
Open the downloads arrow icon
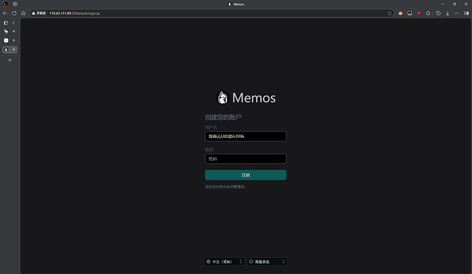tap(447, 13)
